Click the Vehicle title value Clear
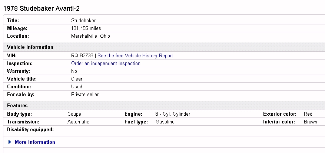325x153 pixels. [77, 79]
